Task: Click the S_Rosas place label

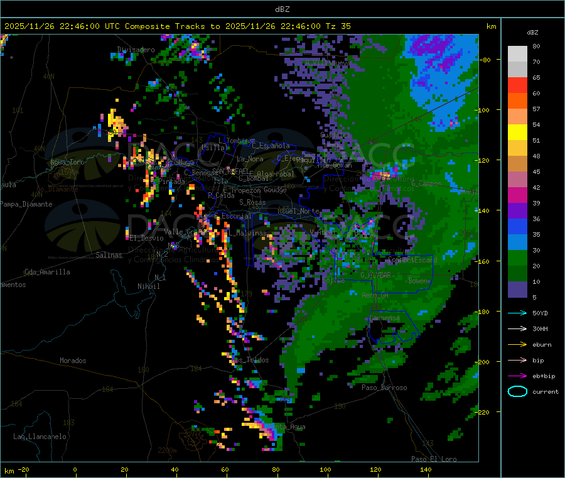Action: point(252,202)
